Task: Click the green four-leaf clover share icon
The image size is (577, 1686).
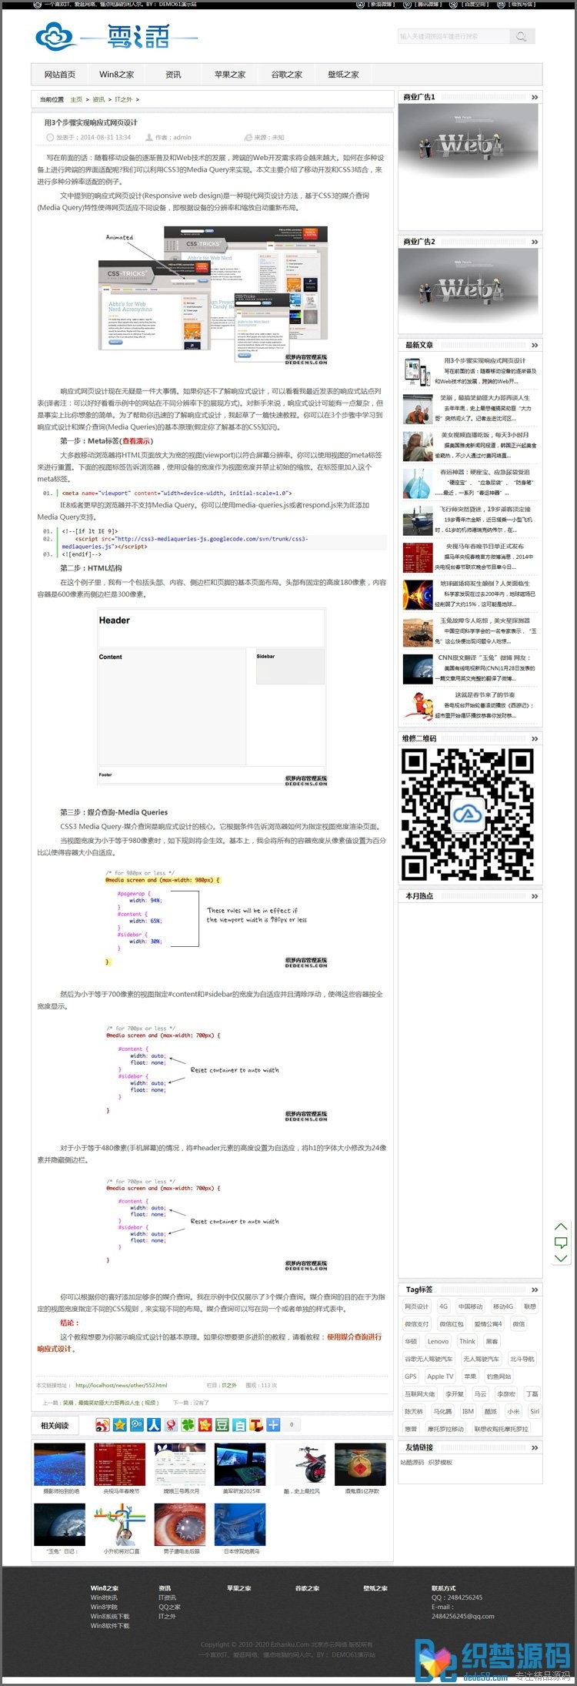Action: [x=187, y=1425]
